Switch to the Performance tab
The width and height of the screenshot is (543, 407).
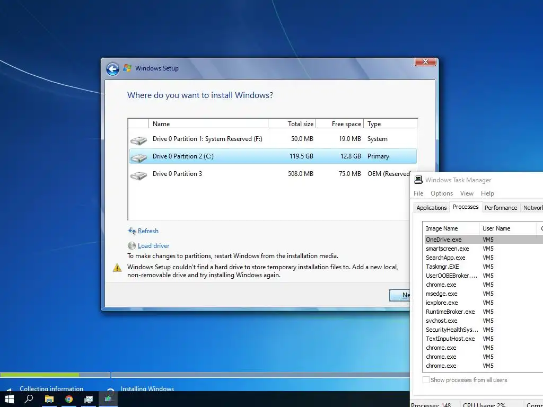tap(501, 208)
